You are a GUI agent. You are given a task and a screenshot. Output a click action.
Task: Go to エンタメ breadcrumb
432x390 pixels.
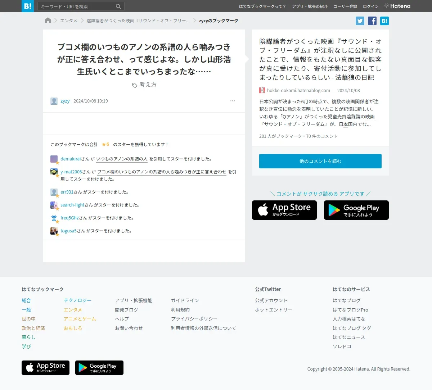point(68,21)
